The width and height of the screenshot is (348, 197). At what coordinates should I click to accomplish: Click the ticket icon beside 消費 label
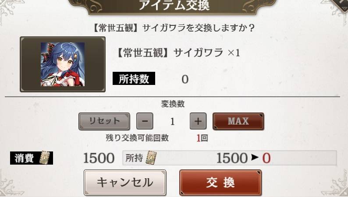(x=45, y=158)
